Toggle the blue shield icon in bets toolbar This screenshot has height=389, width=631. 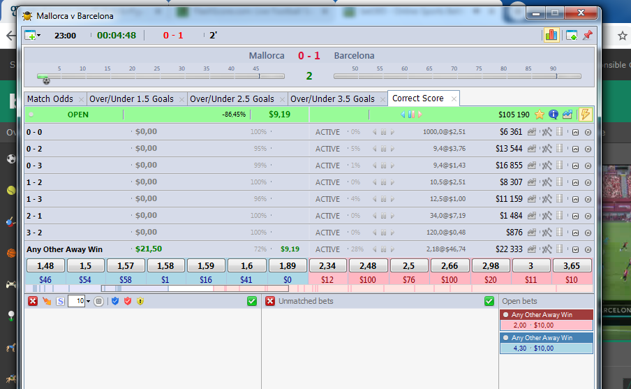[x=115, y=301]
